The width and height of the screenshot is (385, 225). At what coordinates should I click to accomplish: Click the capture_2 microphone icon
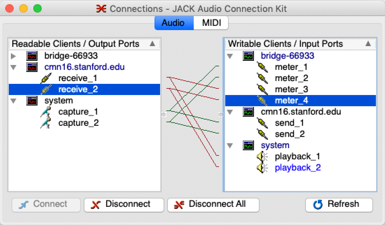point(46,123)
